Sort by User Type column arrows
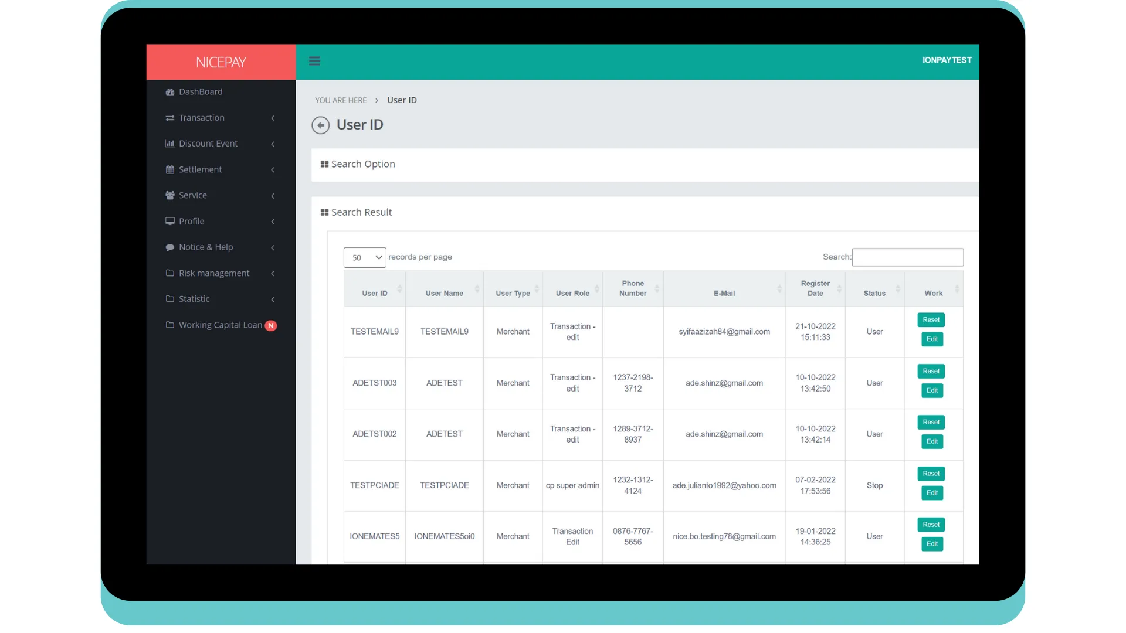 tap(537, 289)
